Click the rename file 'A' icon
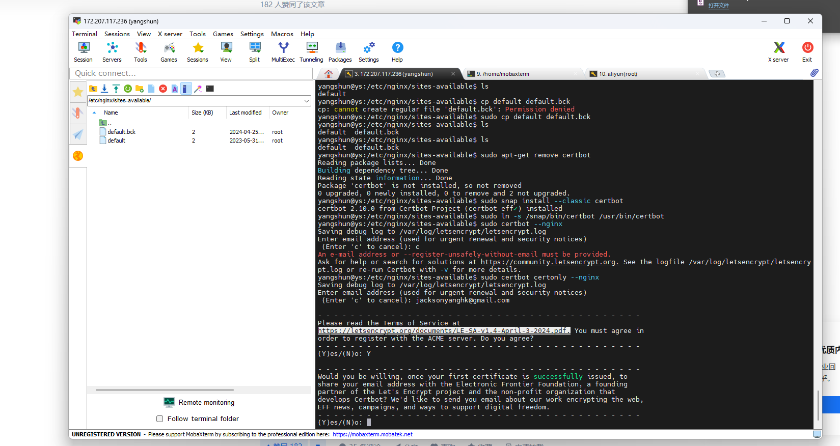Screen dimensions: 840x446 (175, 89)
